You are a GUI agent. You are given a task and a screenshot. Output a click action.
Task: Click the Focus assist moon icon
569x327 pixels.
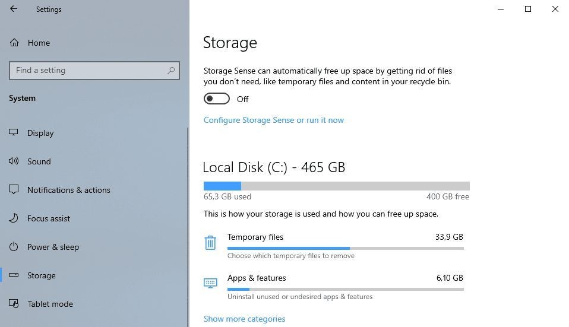point(14,218)
